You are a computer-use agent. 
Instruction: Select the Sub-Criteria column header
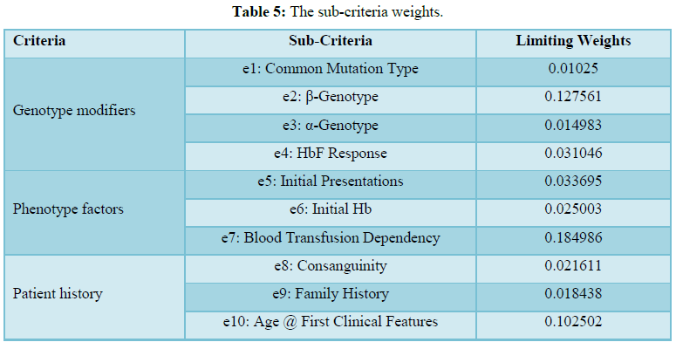click(x=330, y=41)
